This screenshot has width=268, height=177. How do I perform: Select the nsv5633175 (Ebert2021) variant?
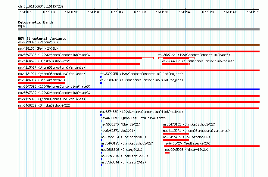[120, 124]
